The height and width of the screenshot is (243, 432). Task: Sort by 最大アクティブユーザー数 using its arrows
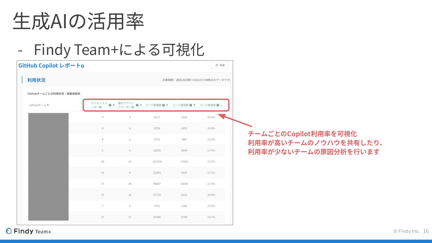[x=141, y=105]
